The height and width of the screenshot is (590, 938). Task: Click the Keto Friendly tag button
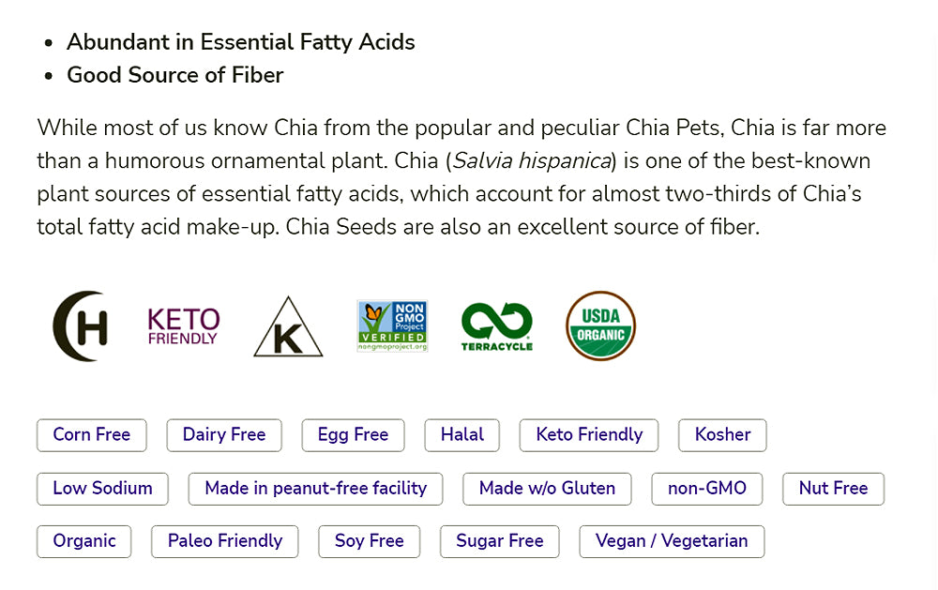pos(589,435)
